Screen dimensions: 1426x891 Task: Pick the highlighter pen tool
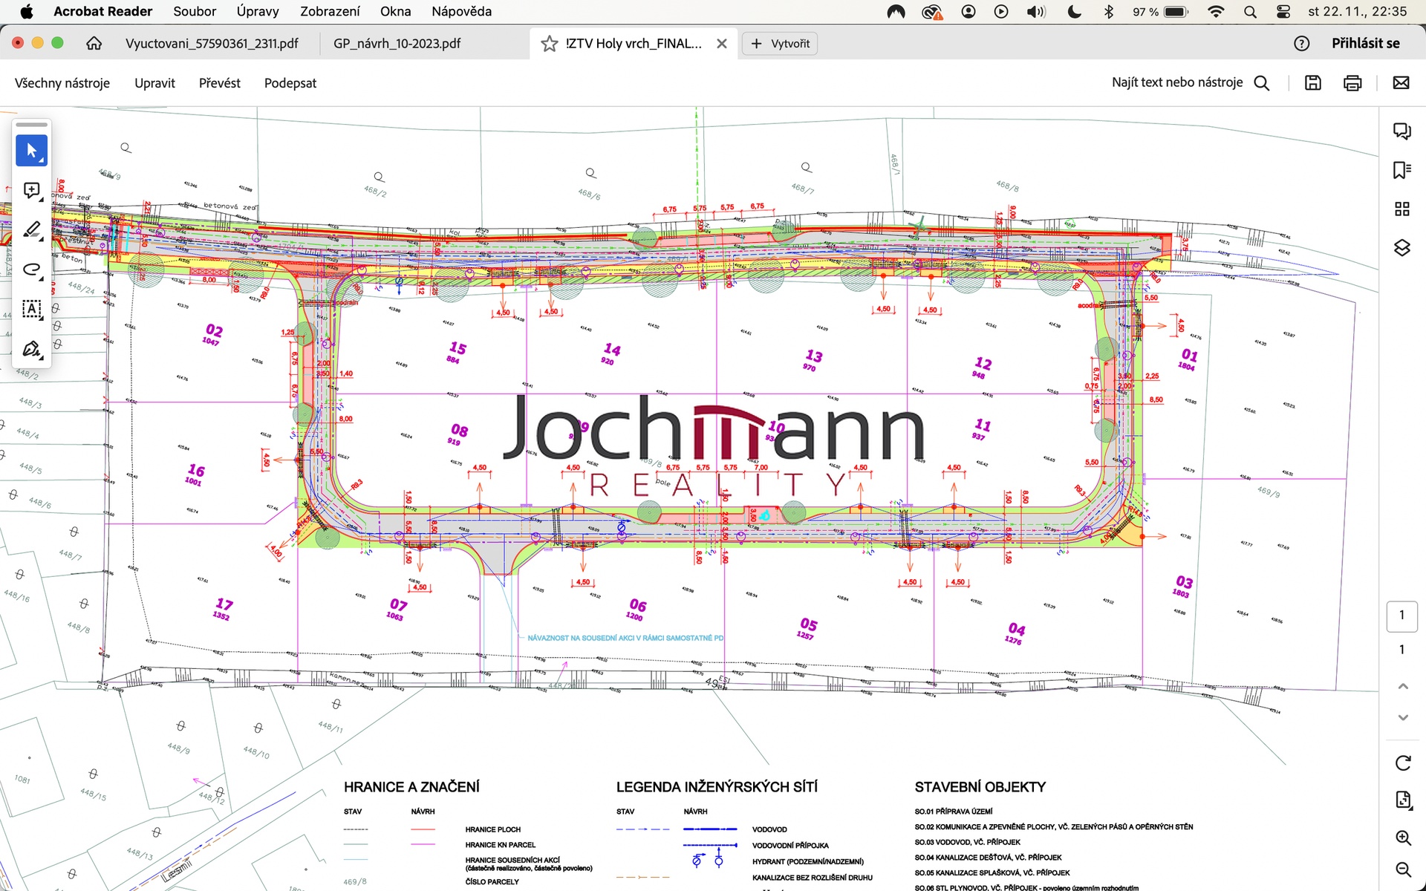(x=31, y=230)
